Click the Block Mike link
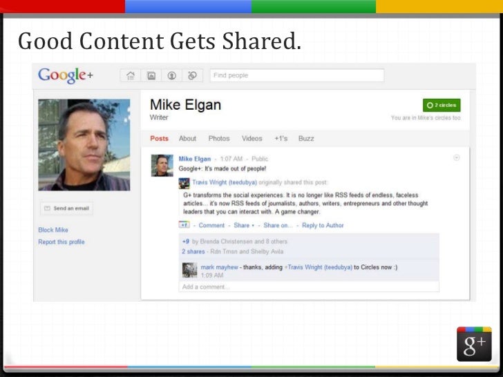Image resolution: width=503 pixels, height=377 pixels. (x=53, y=230)
